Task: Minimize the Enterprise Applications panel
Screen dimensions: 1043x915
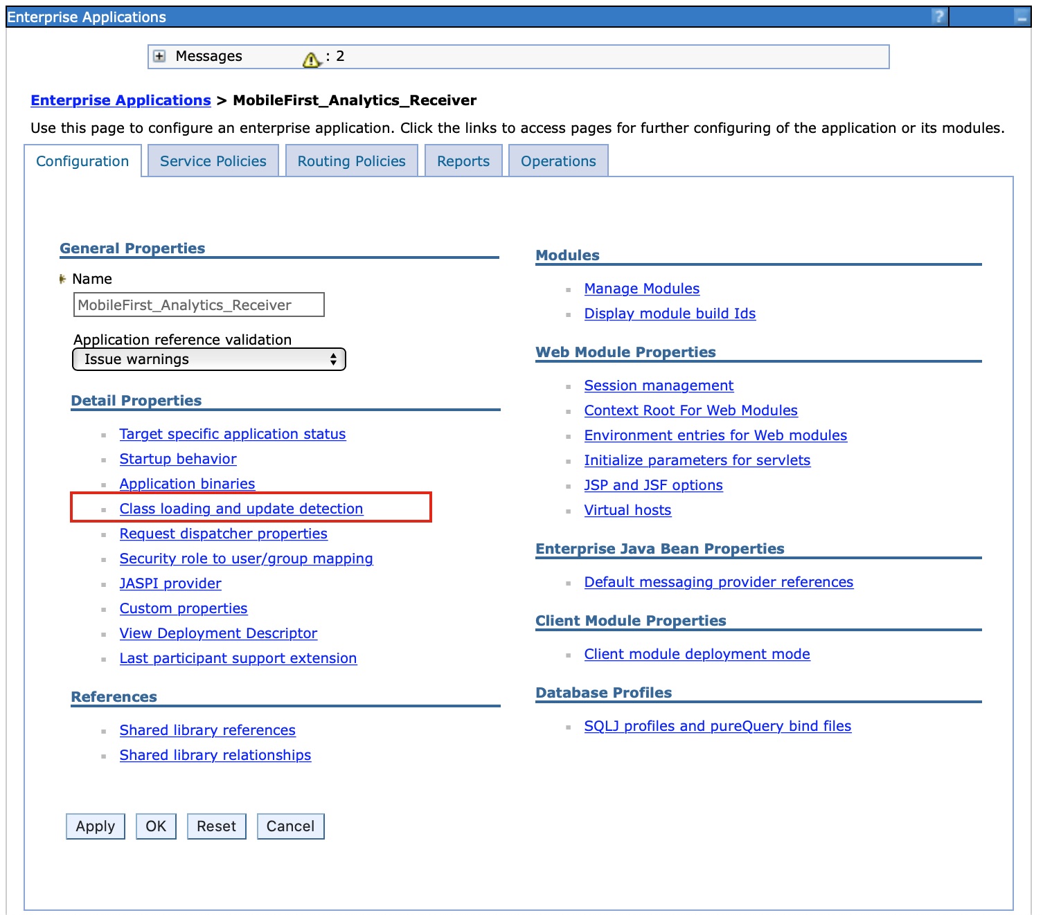Action: point(1022,17)
